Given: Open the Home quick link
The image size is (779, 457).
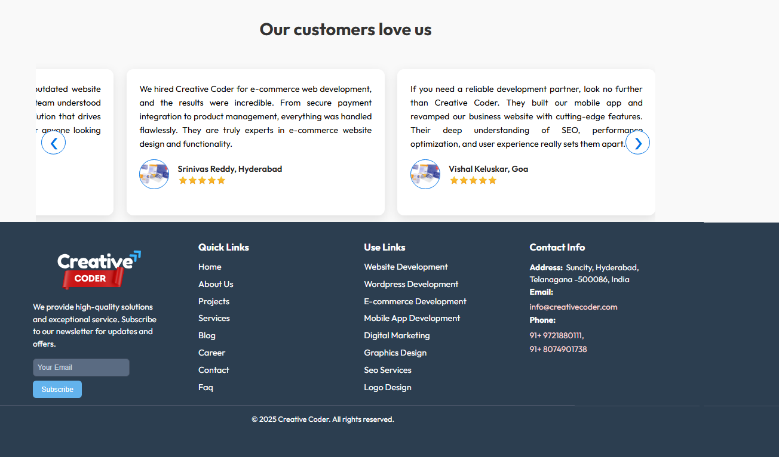Looking at the screenshot, I should [210, 267].
